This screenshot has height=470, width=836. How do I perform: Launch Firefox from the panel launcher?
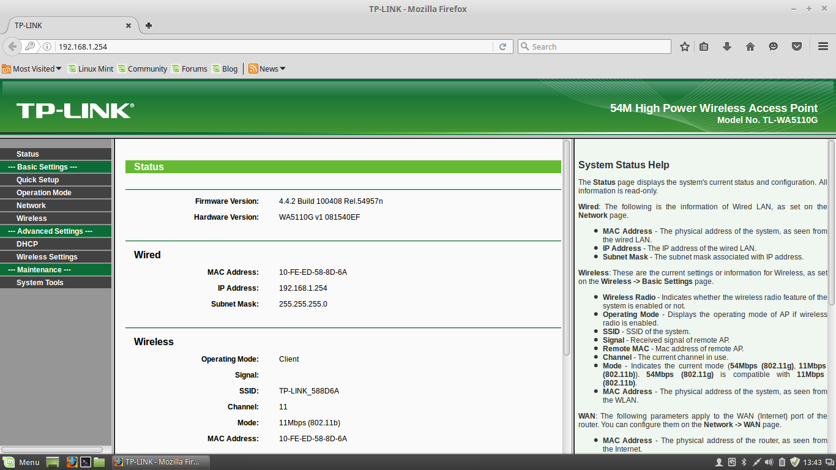pos(72,462)
